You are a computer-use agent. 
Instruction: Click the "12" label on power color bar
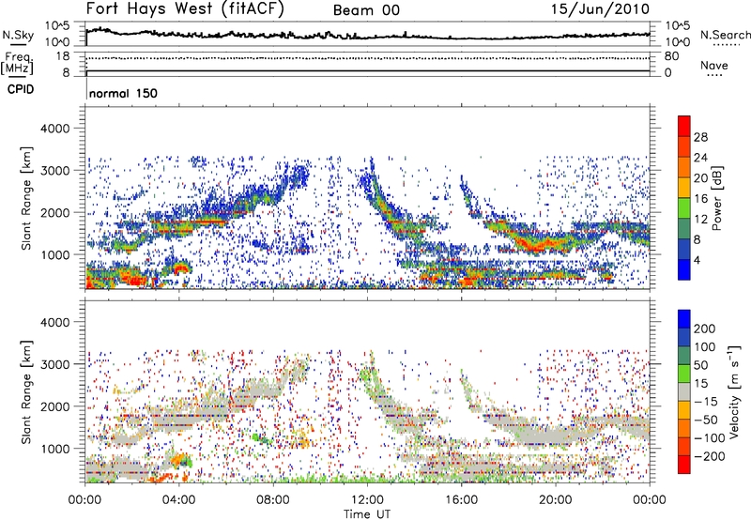coord(700,220)
